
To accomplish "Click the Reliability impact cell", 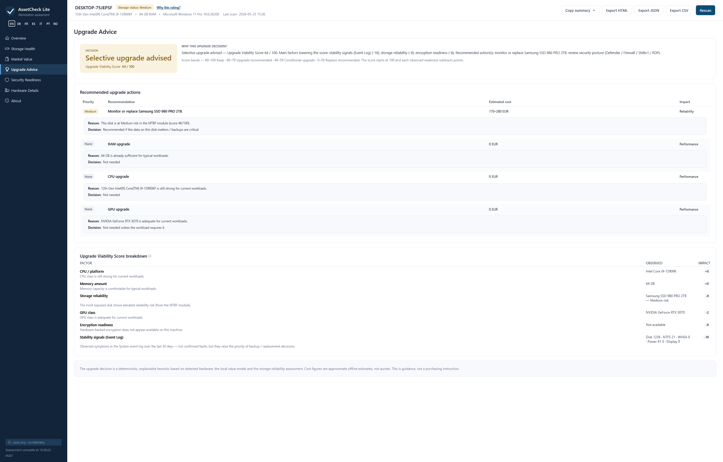I will click(686, 111).
